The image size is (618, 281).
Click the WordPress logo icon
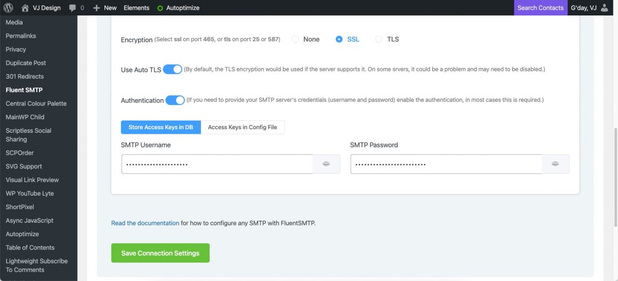pos(8,8)
